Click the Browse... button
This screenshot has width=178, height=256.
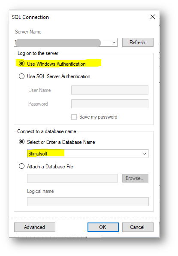click(135, 178)
